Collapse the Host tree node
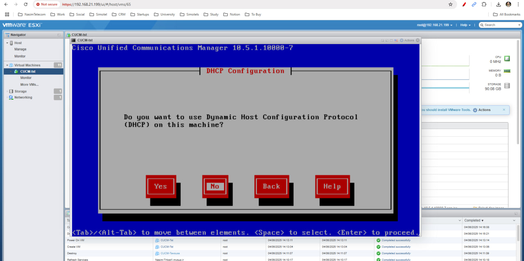 tap(7, 43)
